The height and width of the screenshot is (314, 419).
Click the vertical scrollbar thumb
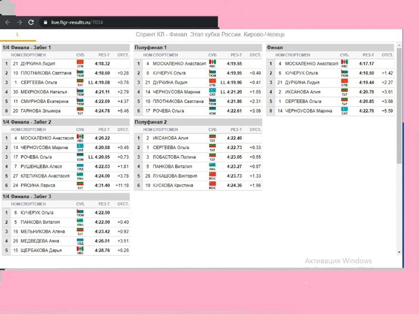[x=399, y=106]
